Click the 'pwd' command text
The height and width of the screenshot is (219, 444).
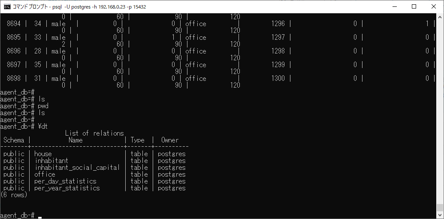[43, 106]
